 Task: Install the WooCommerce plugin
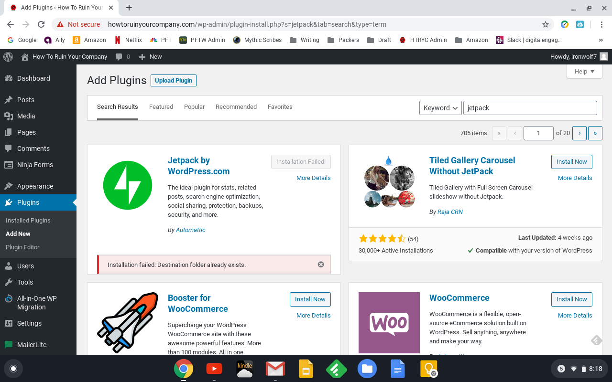572,299
